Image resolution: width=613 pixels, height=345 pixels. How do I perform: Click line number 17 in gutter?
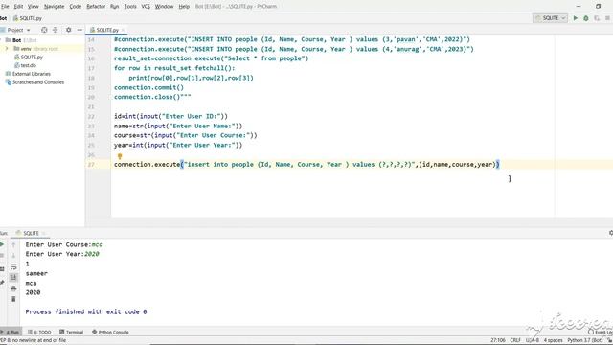(91, 68)
